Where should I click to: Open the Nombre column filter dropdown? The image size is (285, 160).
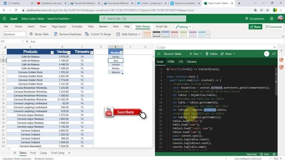pyautogui.click(x=121, y=52)
